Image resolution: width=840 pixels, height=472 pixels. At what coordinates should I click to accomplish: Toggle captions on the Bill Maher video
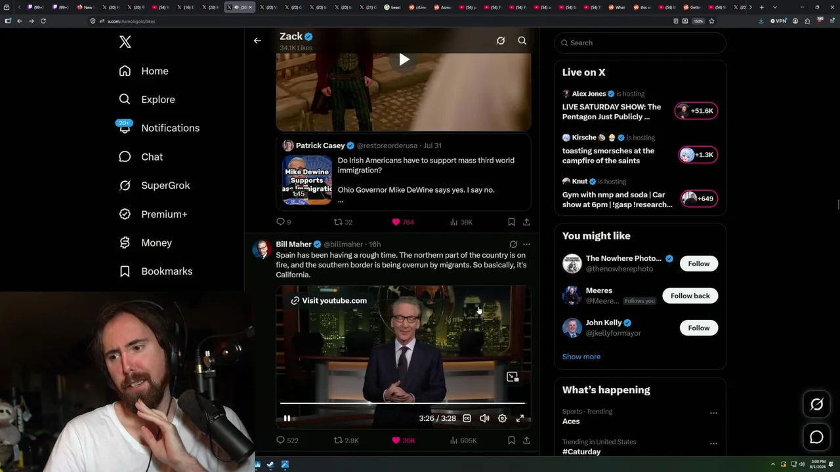click(467, 418)
